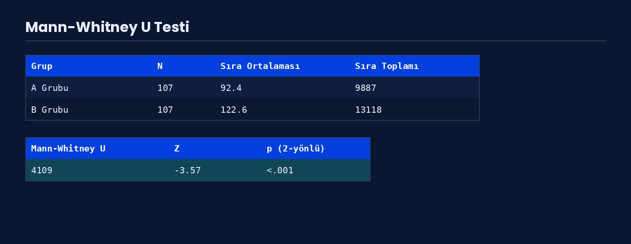The image size is (631, 244).
Task: Click the N value in the A Grubu row
Action: pyautogui.click(x=165, y=88)
